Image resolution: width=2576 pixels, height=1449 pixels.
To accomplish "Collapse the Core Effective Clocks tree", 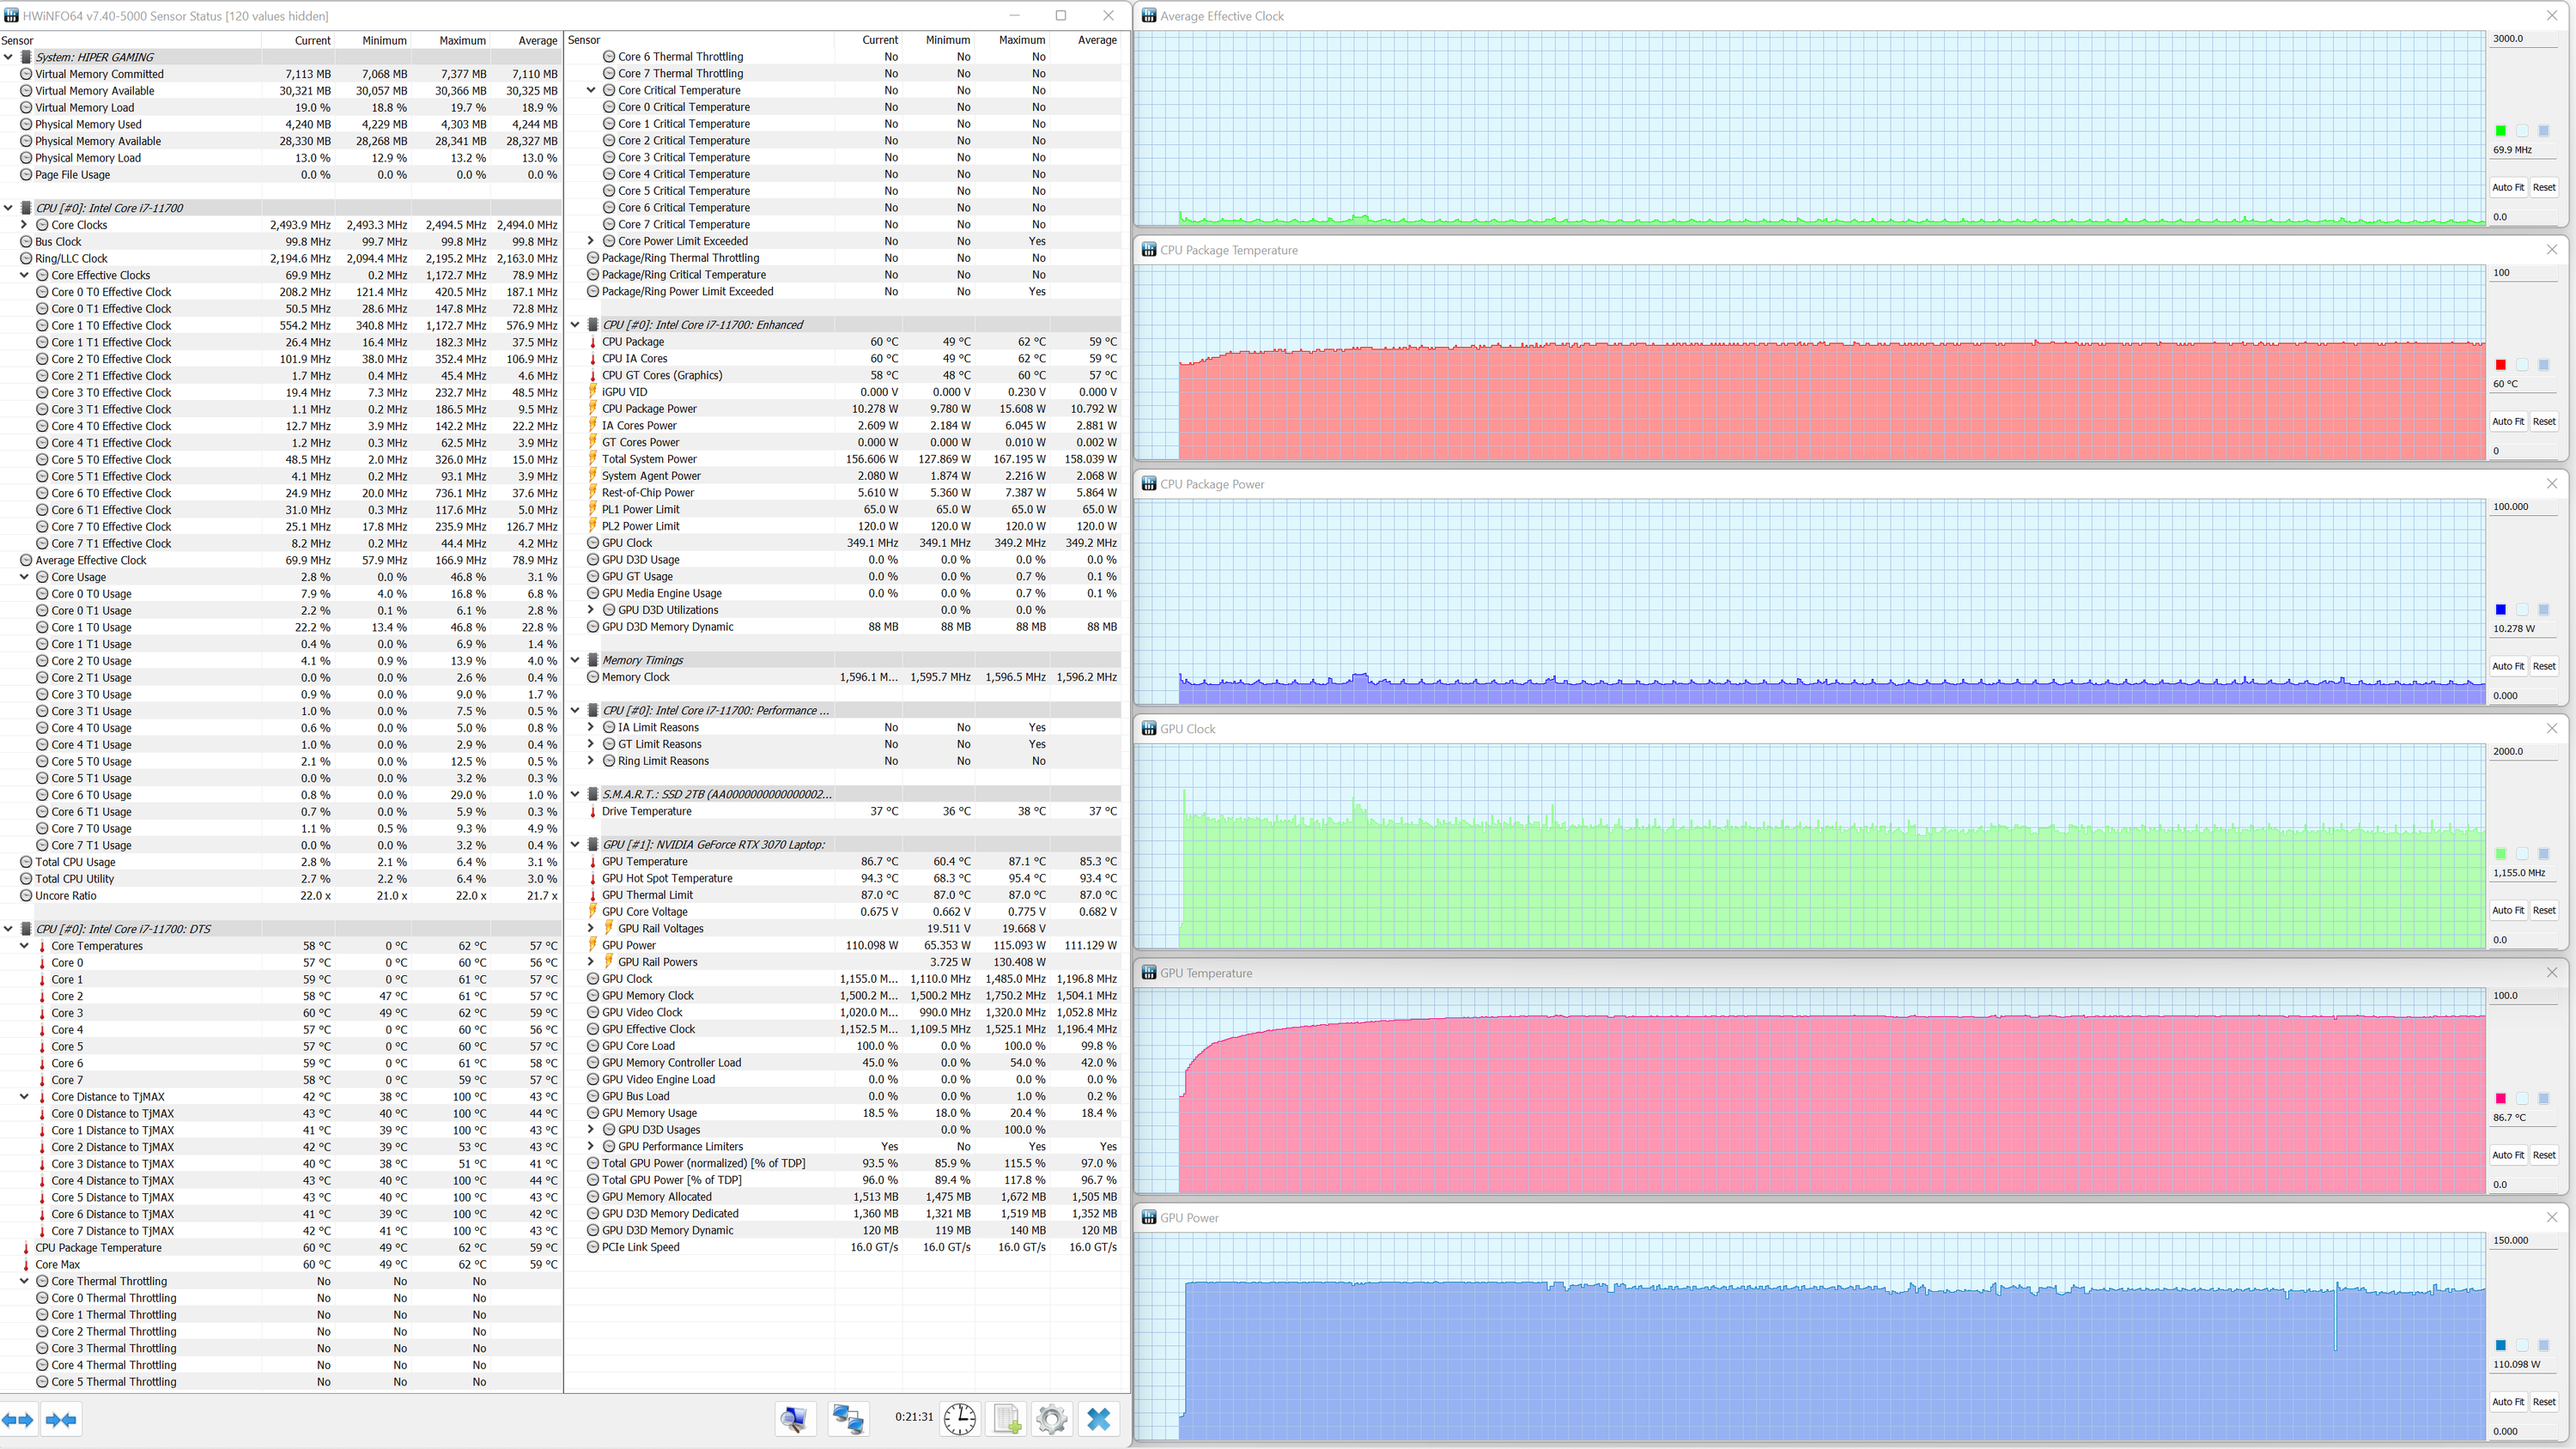I will [x=24, y=275].
